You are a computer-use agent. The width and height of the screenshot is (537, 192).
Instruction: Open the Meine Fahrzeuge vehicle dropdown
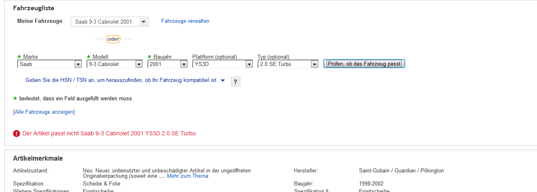(x=110, y=22)
